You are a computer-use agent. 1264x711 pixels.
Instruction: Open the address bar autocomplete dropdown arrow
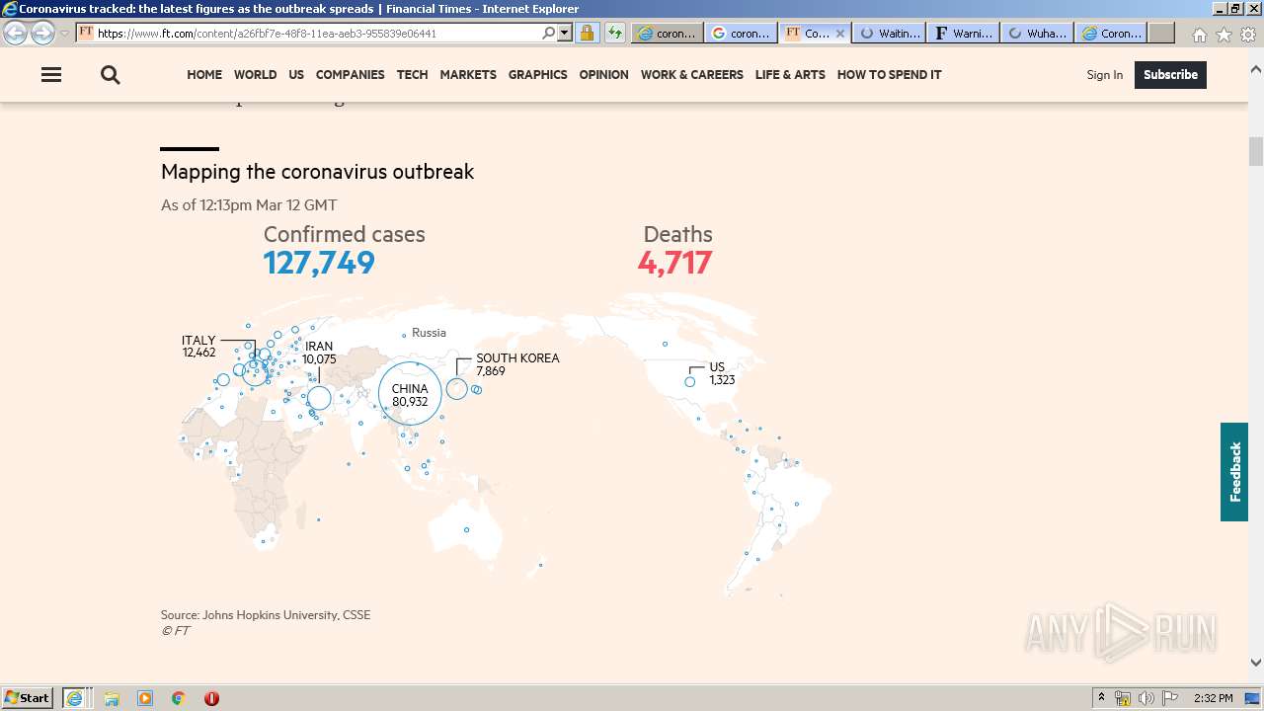[565, 33]
